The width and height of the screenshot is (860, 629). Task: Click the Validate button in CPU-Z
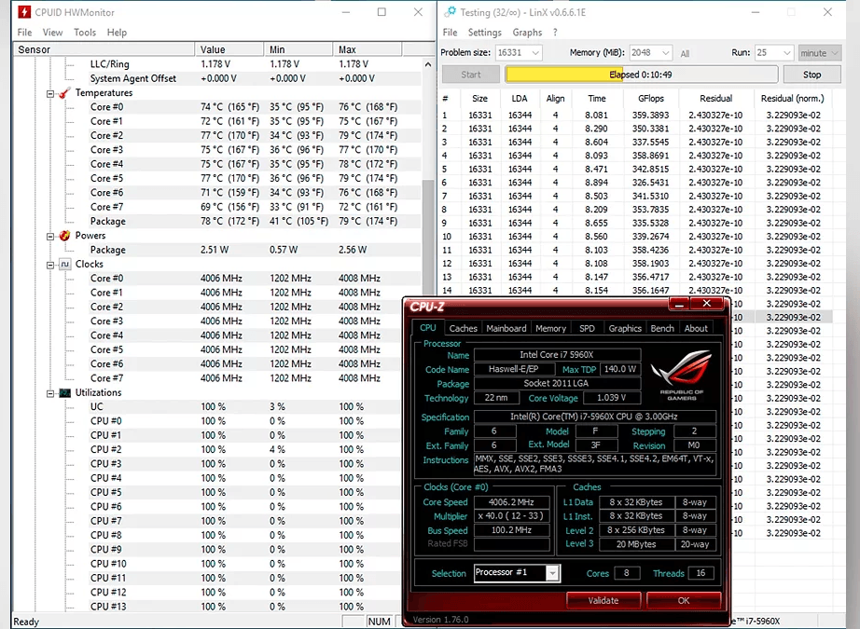coord(603,600)
